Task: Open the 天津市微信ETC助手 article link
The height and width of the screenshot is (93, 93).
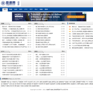Action: pyautogui.click(x=12, y=75)
